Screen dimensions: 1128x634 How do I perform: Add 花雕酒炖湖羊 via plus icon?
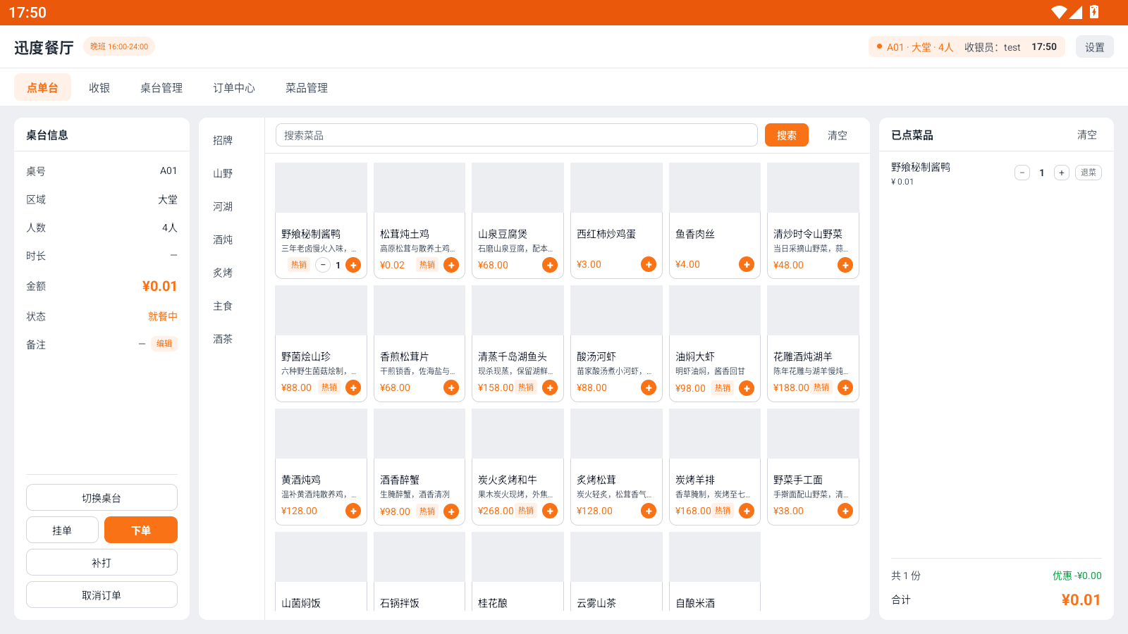[x=845, y=387]
